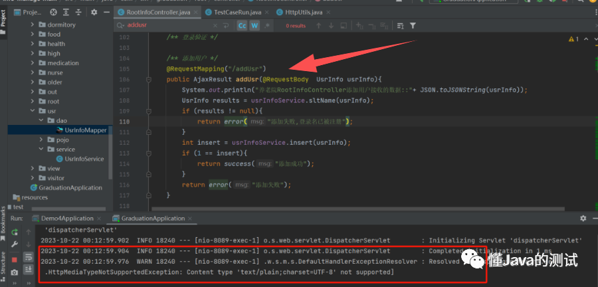Select the visitor folder
598x287 pixels.
56,178
